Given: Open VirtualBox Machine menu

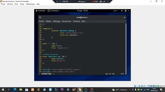Looking at the screenshot, I should (10, 4).
